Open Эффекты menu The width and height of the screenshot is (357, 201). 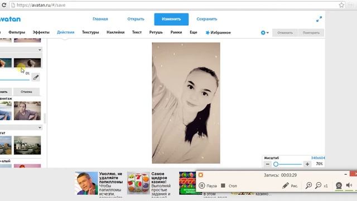pos(41,32)
